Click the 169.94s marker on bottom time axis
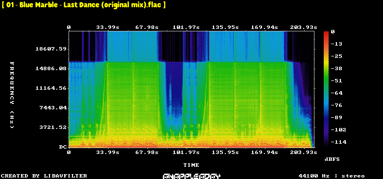Screen dimensions: 383x179 (264, 153)
